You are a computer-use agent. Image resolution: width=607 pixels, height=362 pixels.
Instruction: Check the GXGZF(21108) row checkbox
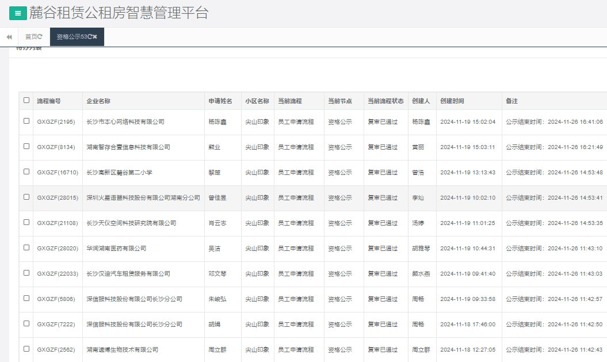(26, 223)
